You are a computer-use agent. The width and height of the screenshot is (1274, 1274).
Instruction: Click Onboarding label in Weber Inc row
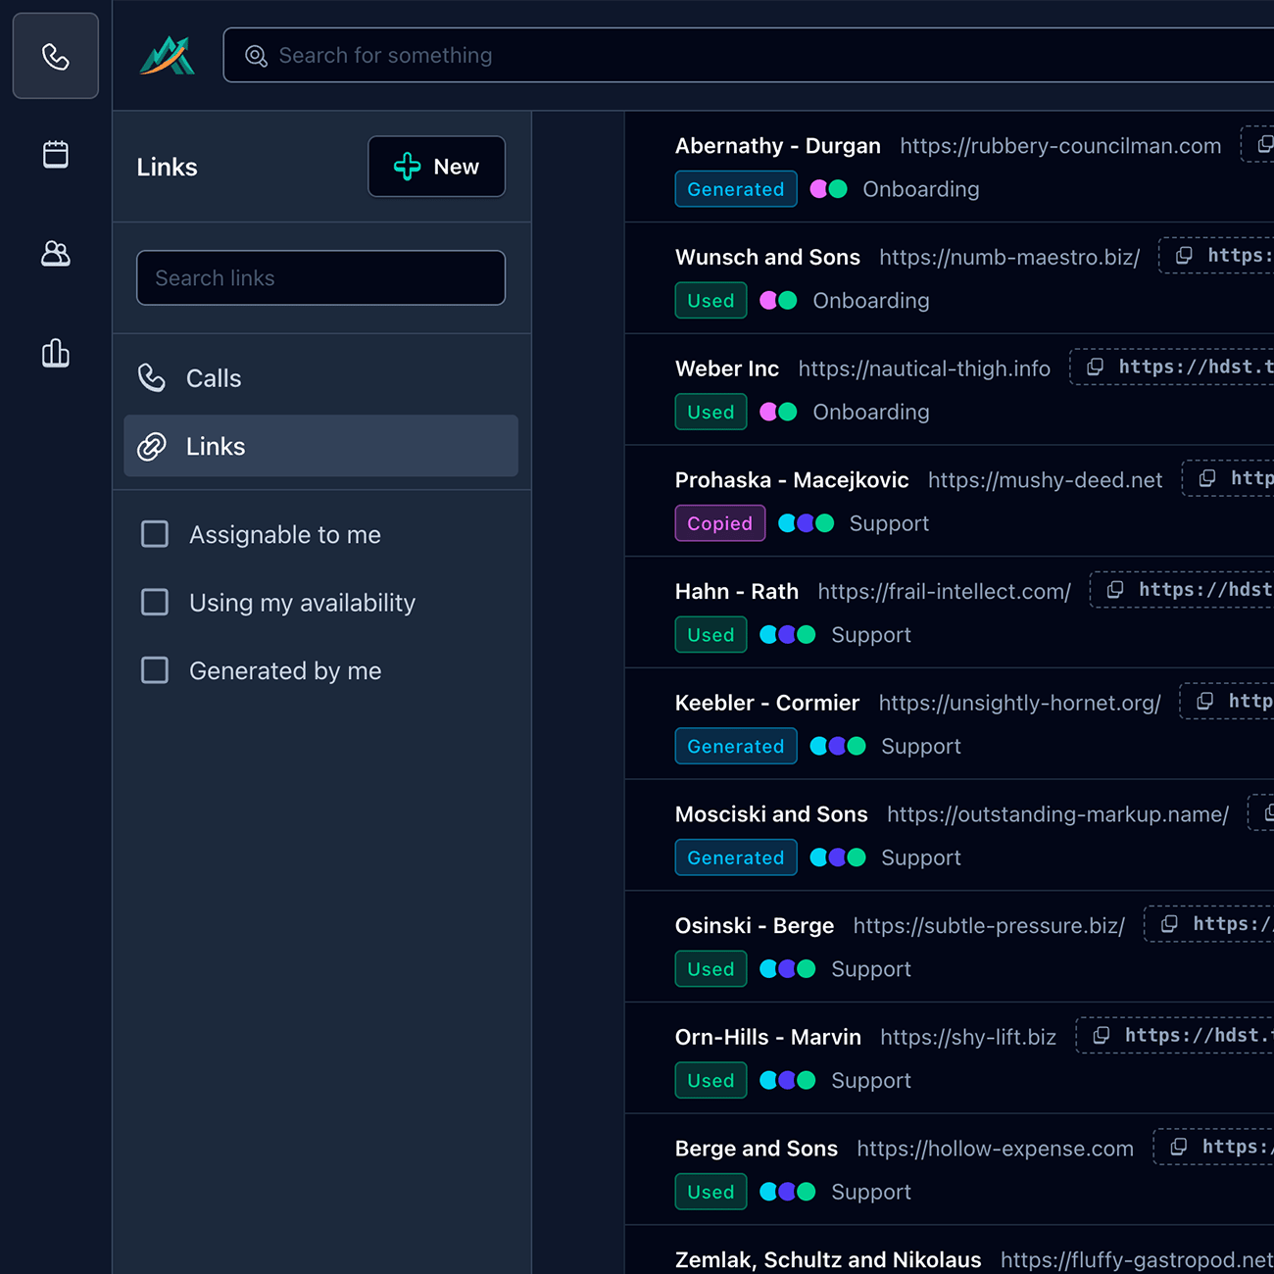pos(871,413)
